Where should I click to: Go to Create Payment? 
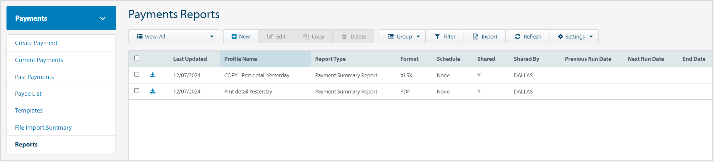[x=36, y=43]
